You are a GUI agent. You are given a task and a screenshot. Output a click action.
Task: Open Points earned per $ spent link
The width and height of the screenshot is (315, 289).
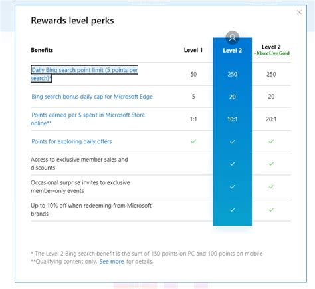88,119
